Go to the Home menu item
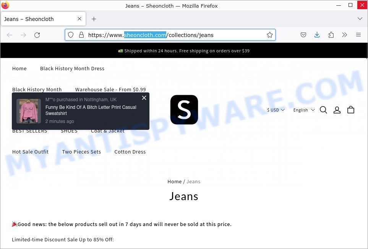 pos(19,68)
